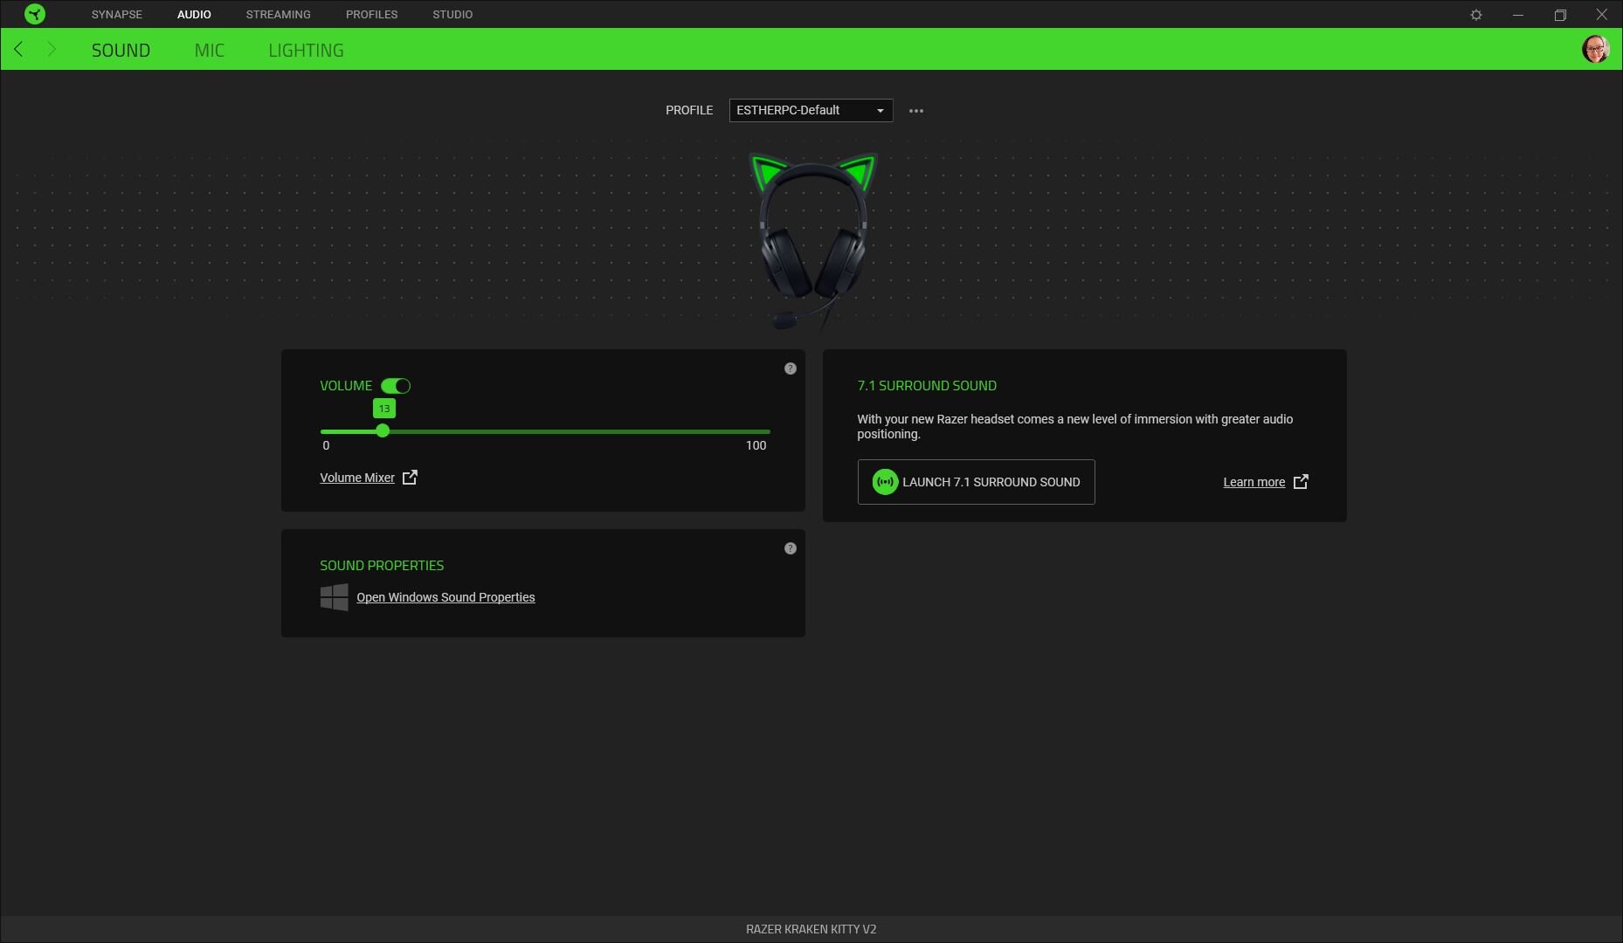The image size is (1623, 943).
Task: Go forward with the right arrow
Action: [x=52, y=50]
